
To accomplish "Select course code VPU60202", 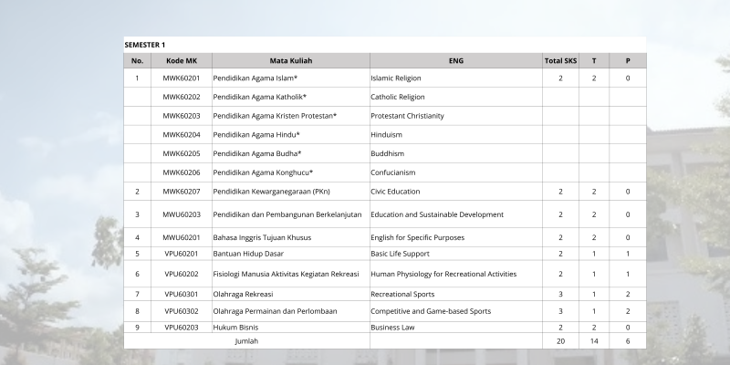I will coord(182,274).
